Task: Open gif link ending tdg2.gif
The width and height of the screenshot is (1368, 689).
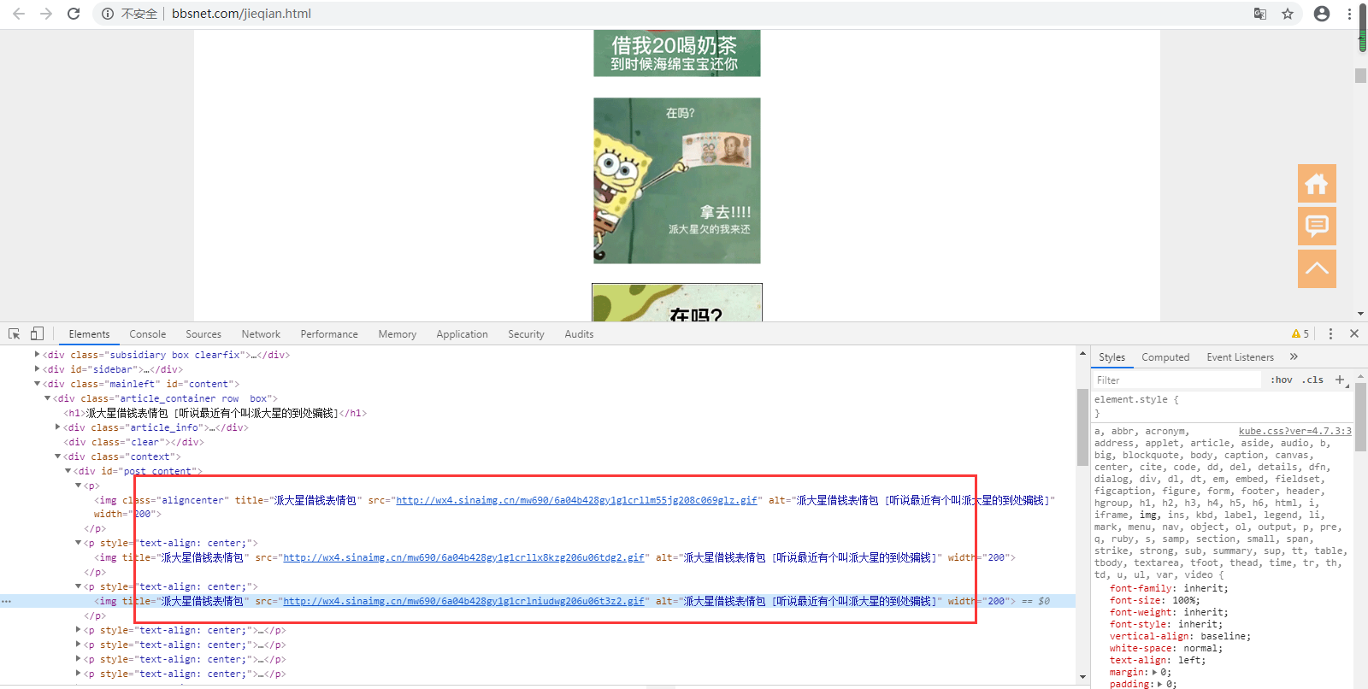Action: 463,557
